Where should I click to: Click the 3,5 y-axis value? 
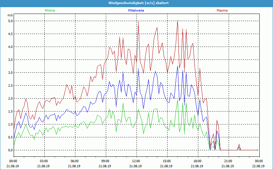click(11, 60)
